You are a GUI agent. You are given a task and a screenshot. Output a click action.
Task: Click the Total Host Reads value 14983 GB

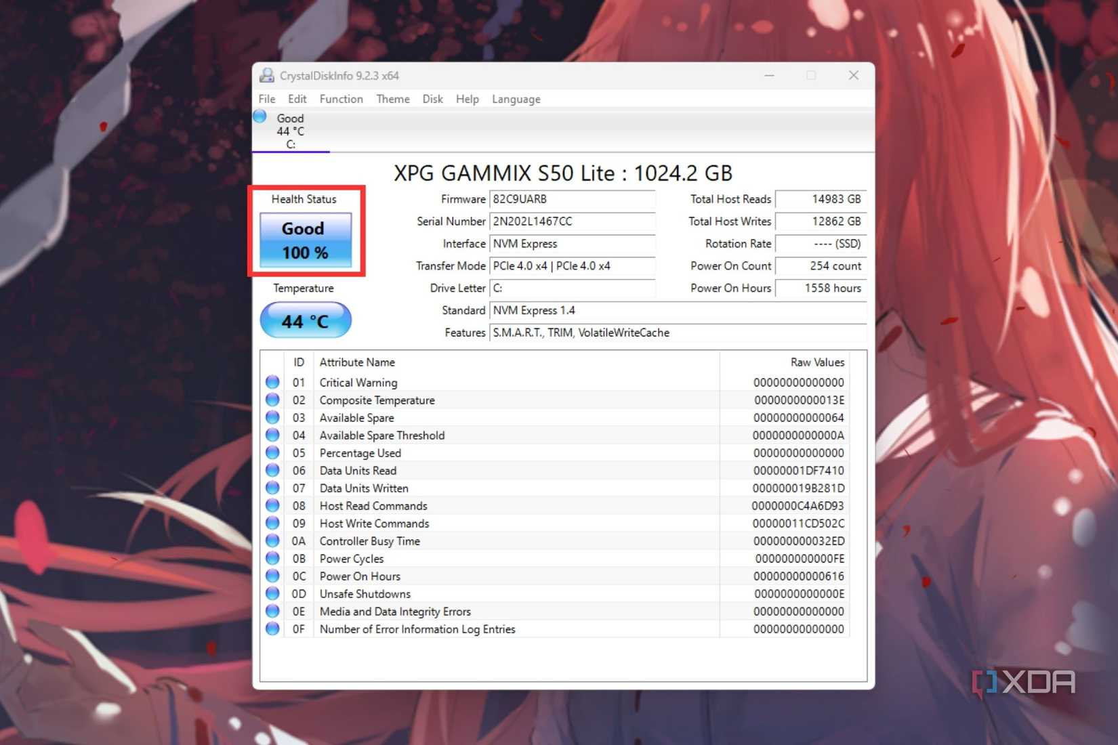[821, 199]
